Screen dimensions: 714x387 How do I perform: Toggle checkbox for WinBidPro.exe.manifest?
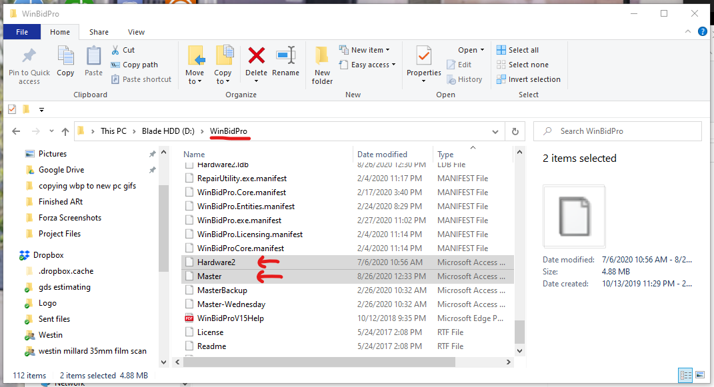point(189,220)
